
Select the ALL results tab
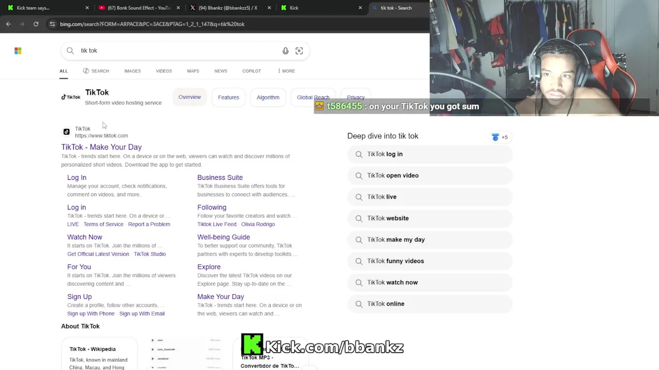click(x=63, y=71)
